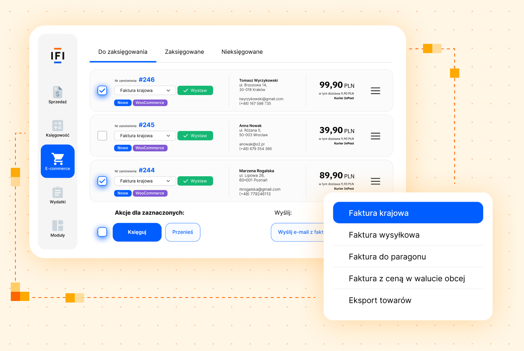
Task: Open order number #245 link
Action: pyautogui.click(x=147, y=125)
